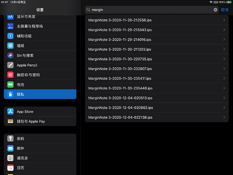
Task: Open MarginNote 3-2020-11-30-211203.ips log
Action: point(157,49)
